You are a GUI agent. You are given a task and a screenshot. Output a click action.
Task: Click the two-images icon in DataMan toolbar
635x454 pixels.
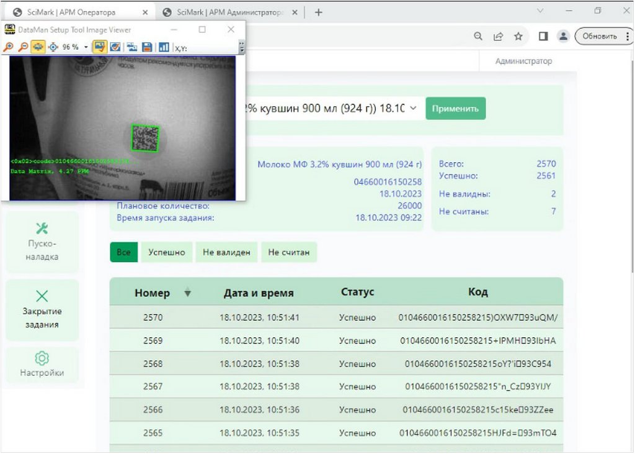click(131, 47)
